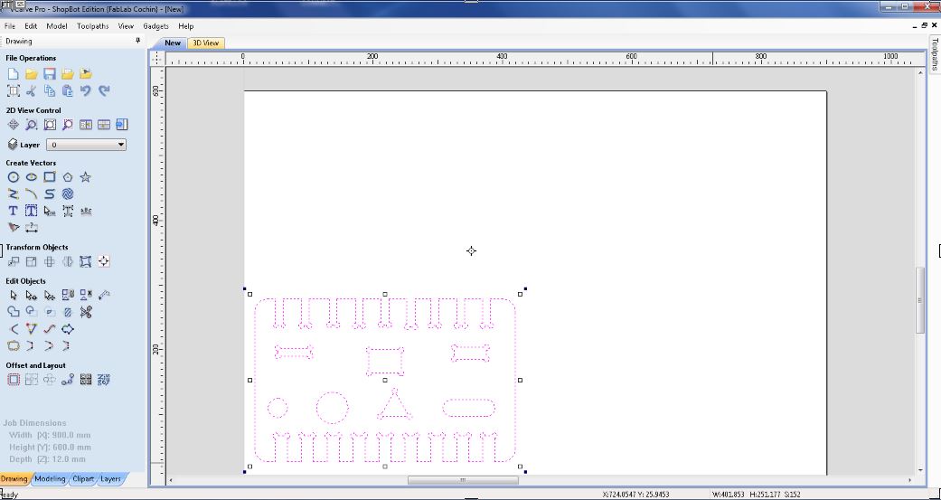Click the 'W:401.853' status bar value

point(729,495)
